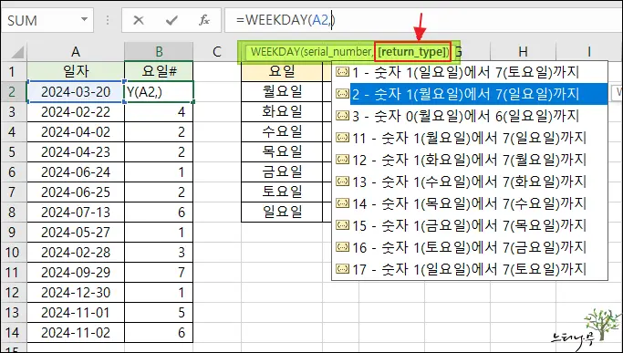
Task: Select cell with date 2024-09-29
Action: click(76, 273)
